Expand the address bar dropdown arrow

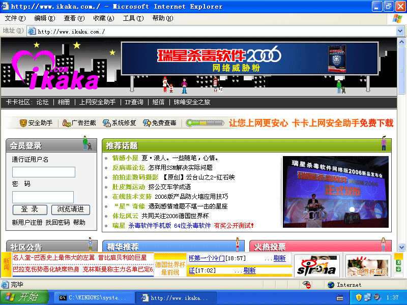tap(400, 32)
